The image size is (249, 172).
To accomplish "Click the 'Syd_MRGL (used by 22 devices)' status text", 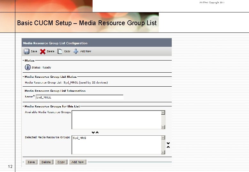I will [86, 82].
